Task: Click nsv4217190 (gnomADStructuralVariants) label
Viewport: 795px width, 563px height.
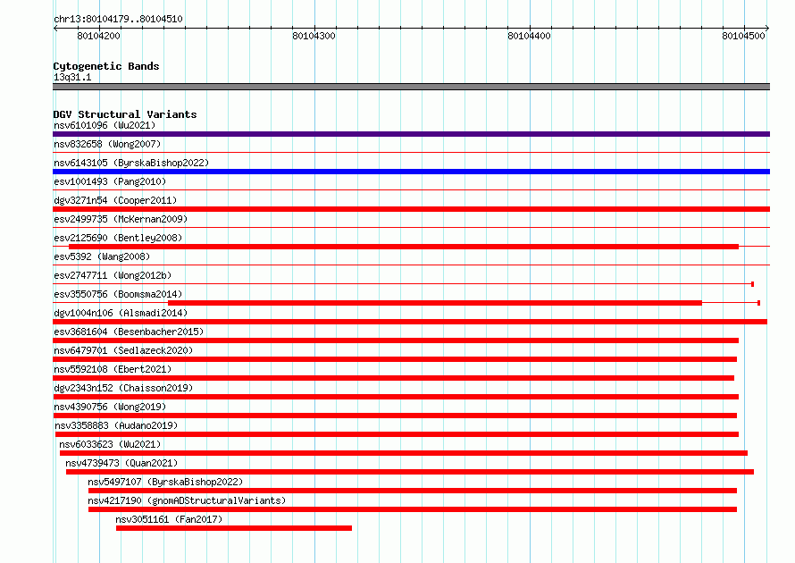Action: (187, 500)
